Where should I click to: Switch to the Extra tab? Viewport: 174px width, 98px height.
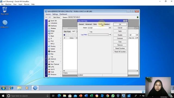(x=95, y=24)
